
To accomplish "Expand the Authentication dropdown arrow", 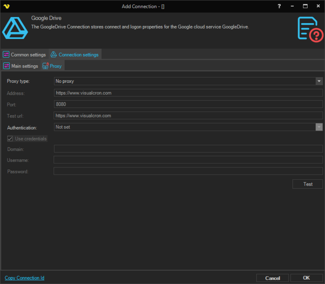I will coord(319,127).
